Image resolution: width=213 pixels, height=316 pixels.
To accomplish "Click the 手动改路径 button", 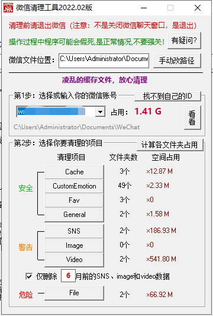I will (177, 60).
